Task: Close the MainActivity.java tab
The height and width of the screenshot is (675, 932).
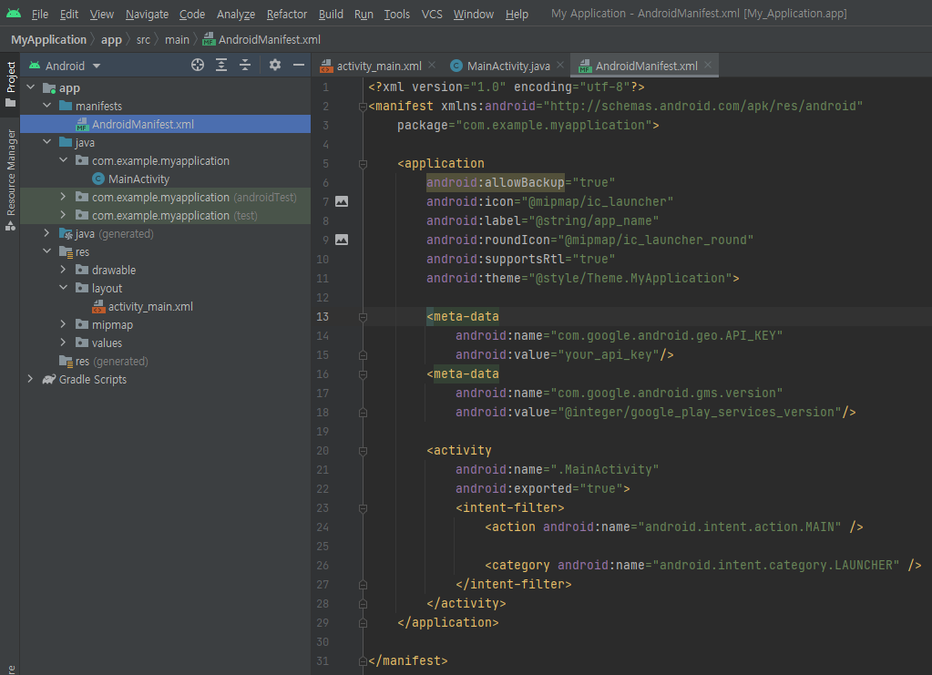Action: pos(560,65)
